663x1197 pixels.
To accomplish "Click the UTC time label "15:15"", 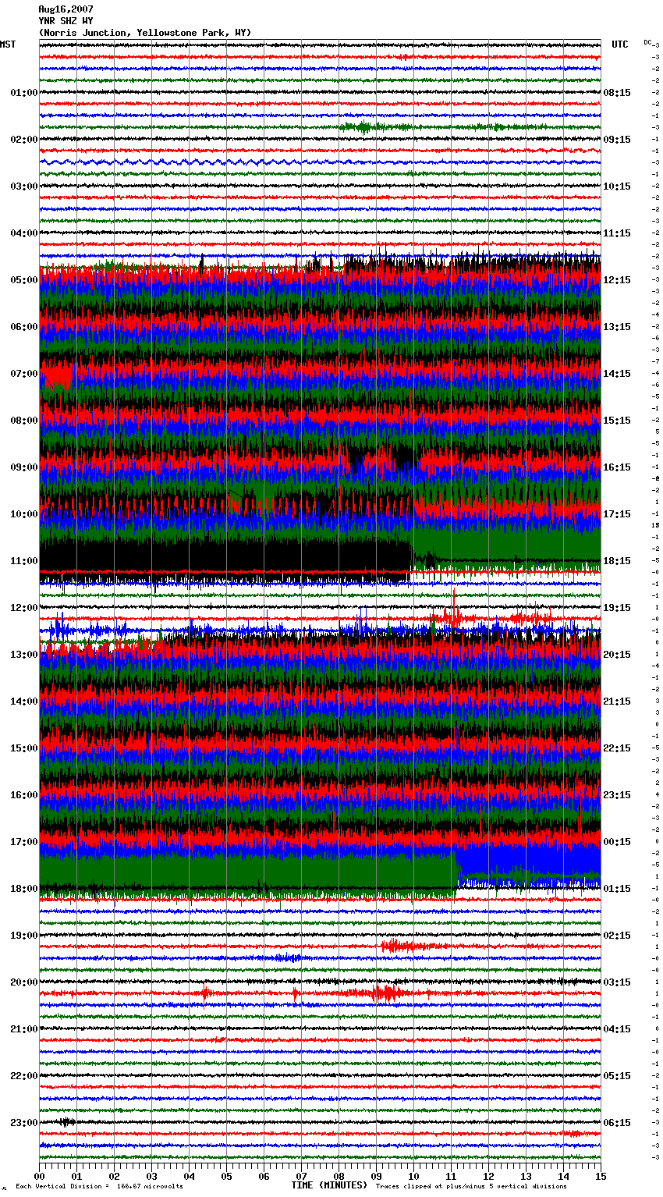I will coord(617,421).
